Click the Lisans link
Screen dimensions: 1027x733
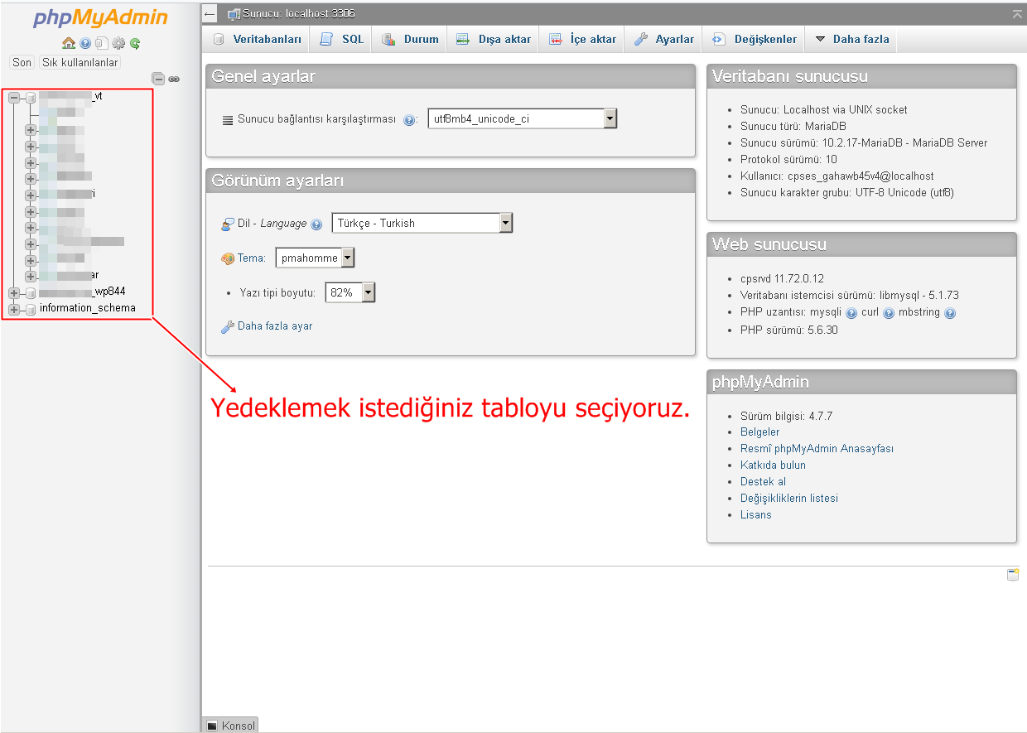click(756, 515)
